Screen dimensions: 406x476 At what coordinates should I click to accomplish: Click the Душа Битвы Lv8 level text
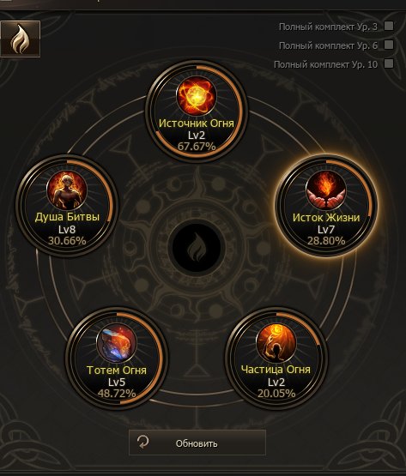[x=67, y=229]
